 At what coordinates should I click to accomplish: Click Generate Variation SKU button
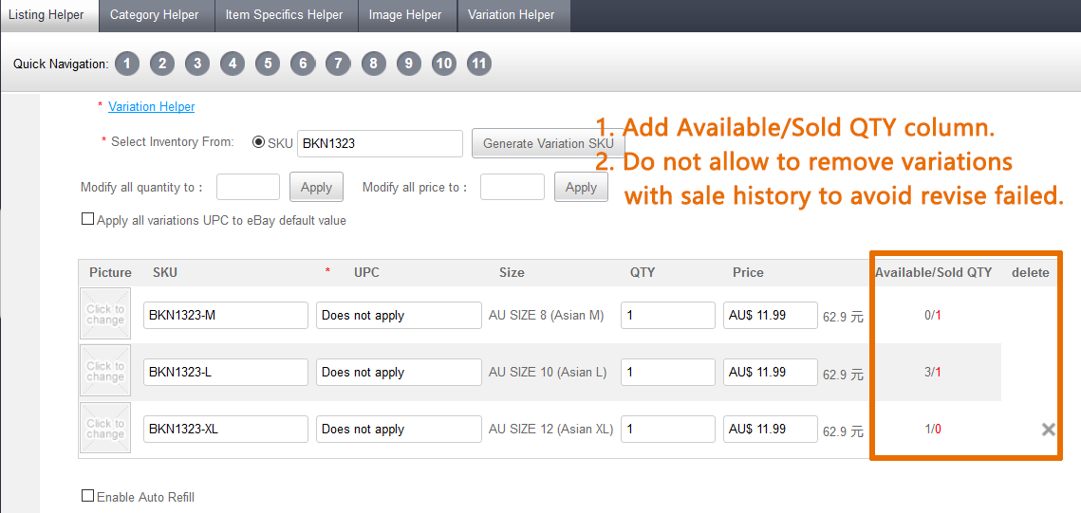coord(548,143)
